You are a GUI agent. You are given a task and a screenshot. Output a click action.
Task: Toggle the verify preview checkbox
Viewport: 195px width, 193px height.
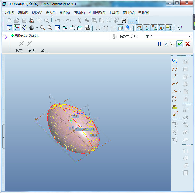point(166,44)
